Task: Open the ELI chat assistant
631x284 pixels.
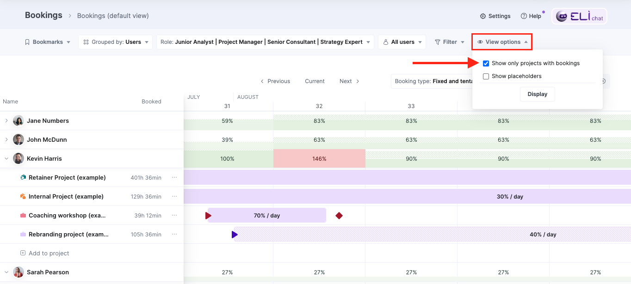Action: click(x=579, y=16)
